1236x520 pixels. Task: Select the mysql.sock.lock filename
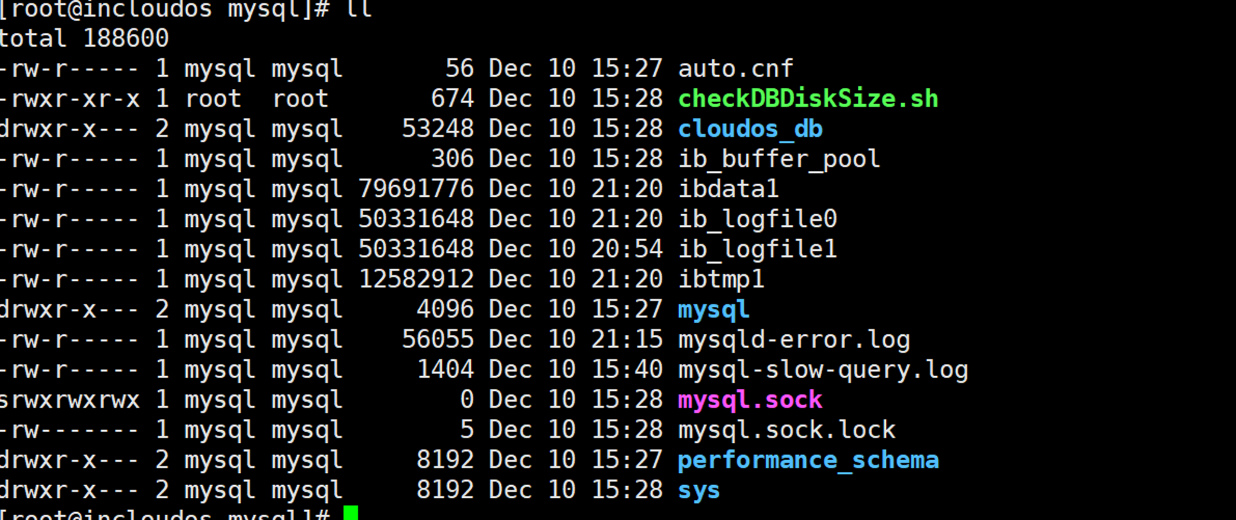click(x=787, y=431)
